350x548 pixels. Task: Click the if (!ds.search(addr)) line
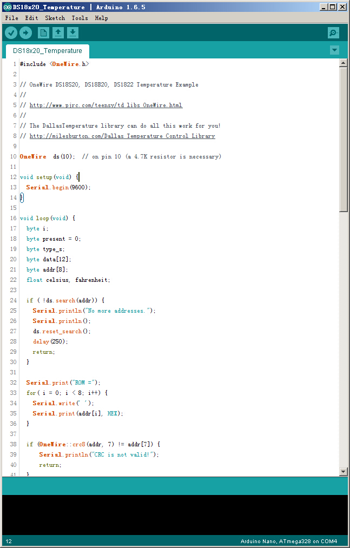(65, 301)
